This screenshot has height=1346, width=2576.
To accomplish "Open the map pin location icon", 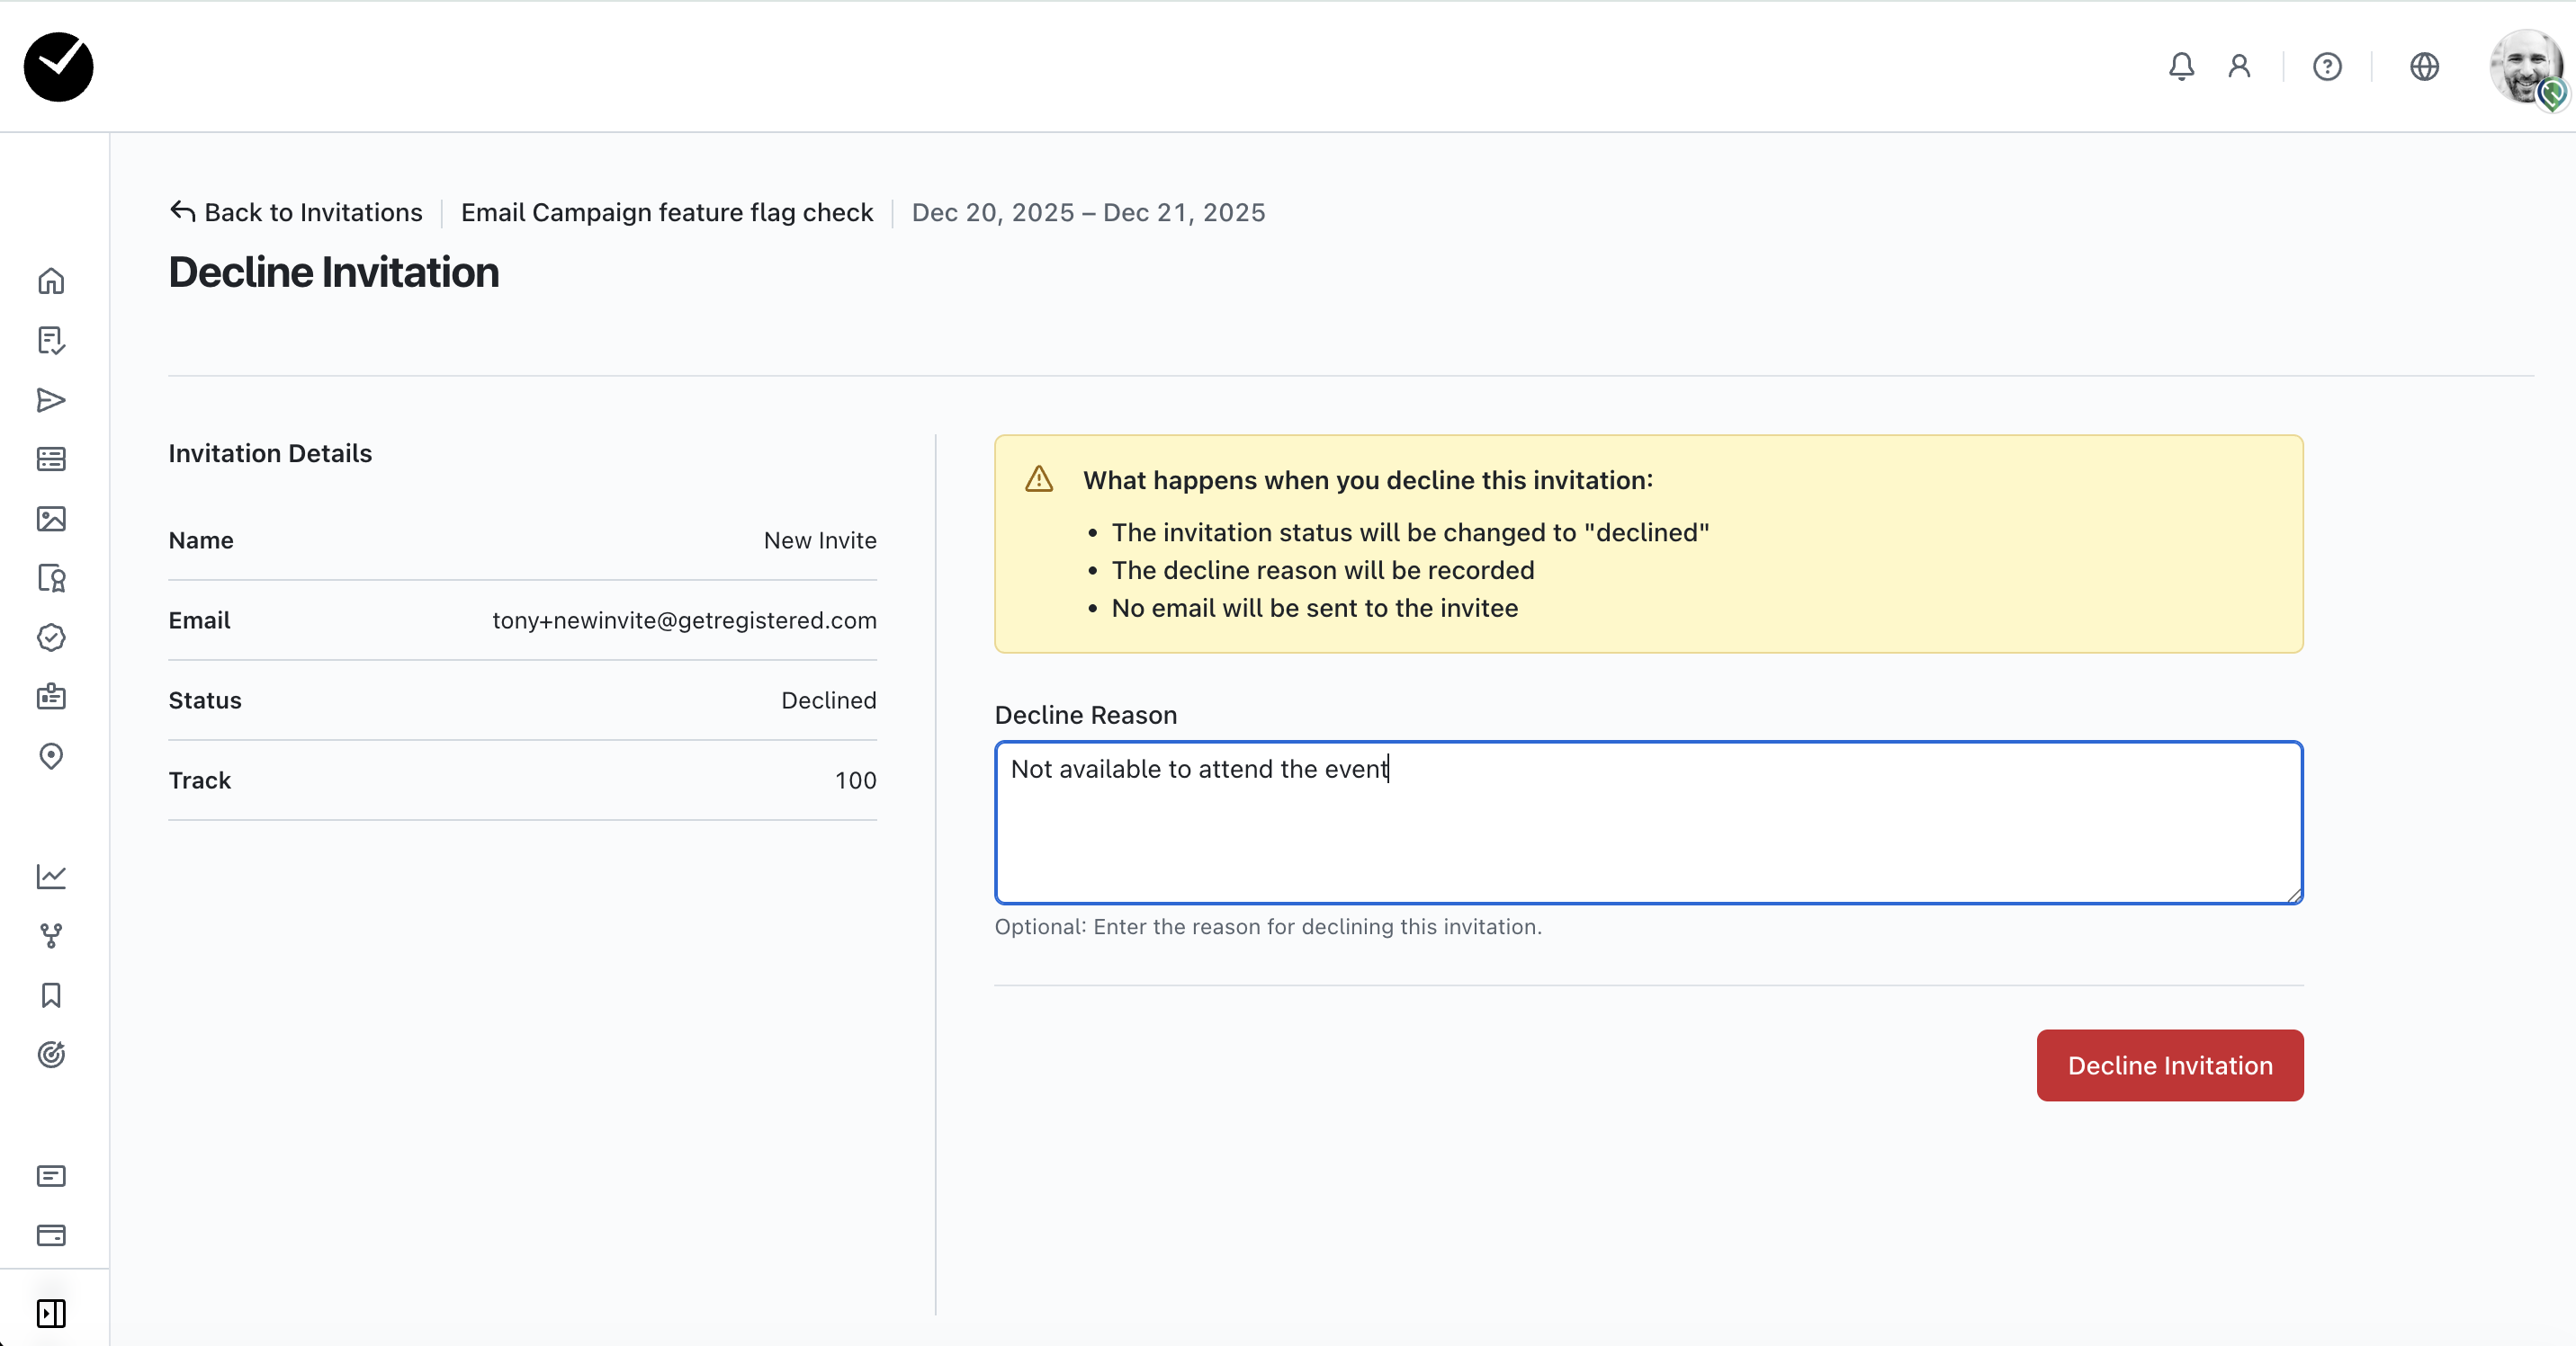I will pos(51,756).
